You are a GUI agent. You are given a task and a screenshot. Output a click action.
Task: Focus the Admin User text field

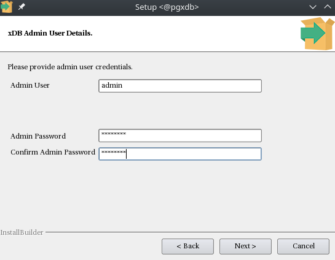pos(180,86)
